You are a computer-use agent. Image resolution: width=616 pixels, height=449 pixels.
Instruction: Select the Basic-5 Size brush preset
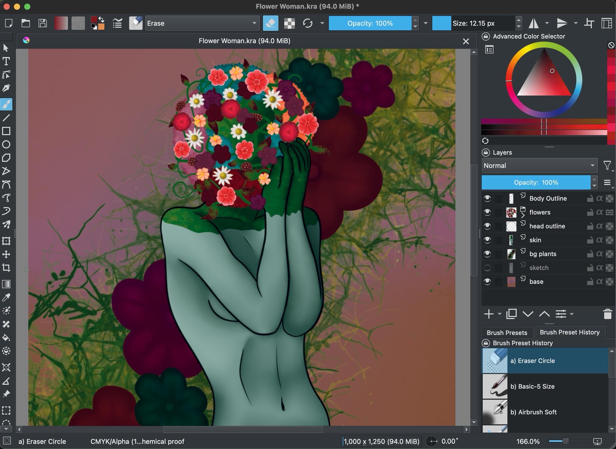point(532,386)
